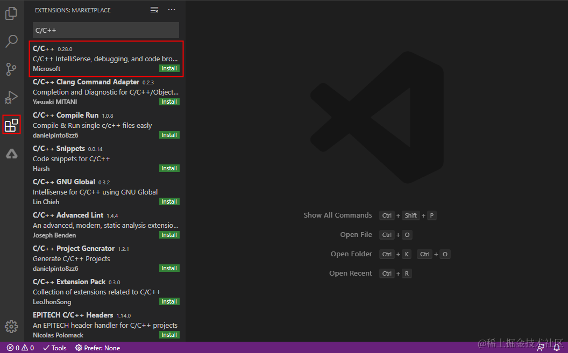Image resolution: width=568 pixels, height=353 pixels.
Task: Click the Tools status bar item
Action: [55, 348]
